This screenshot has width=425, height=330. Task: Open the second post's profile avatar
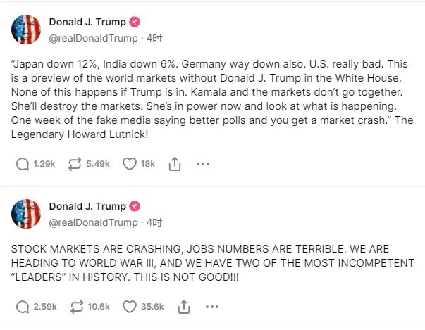pyautogui.click(x=24, y=214)
